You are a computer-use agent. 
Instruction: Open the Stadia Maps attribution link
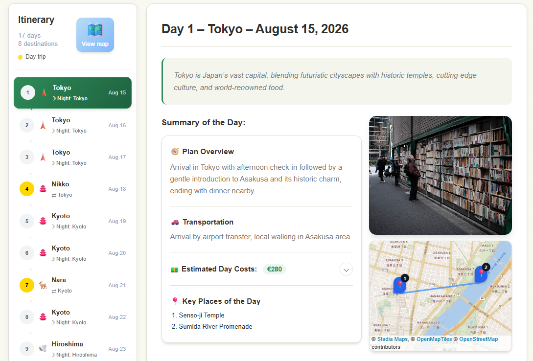click(392, 339)
